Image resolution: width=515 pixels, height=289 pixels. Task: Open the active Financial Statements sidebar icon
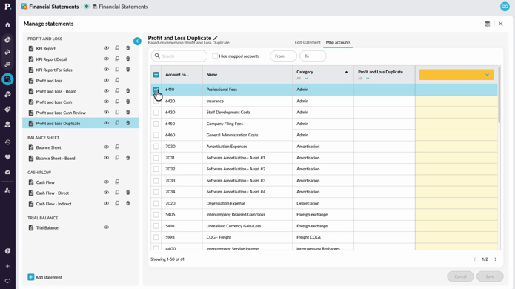pyautogui.click(x=7, y=79)
